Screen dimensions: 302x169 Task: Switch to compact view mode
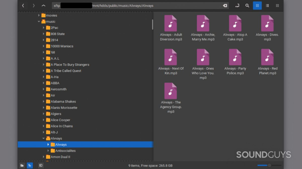click(277, 6)
